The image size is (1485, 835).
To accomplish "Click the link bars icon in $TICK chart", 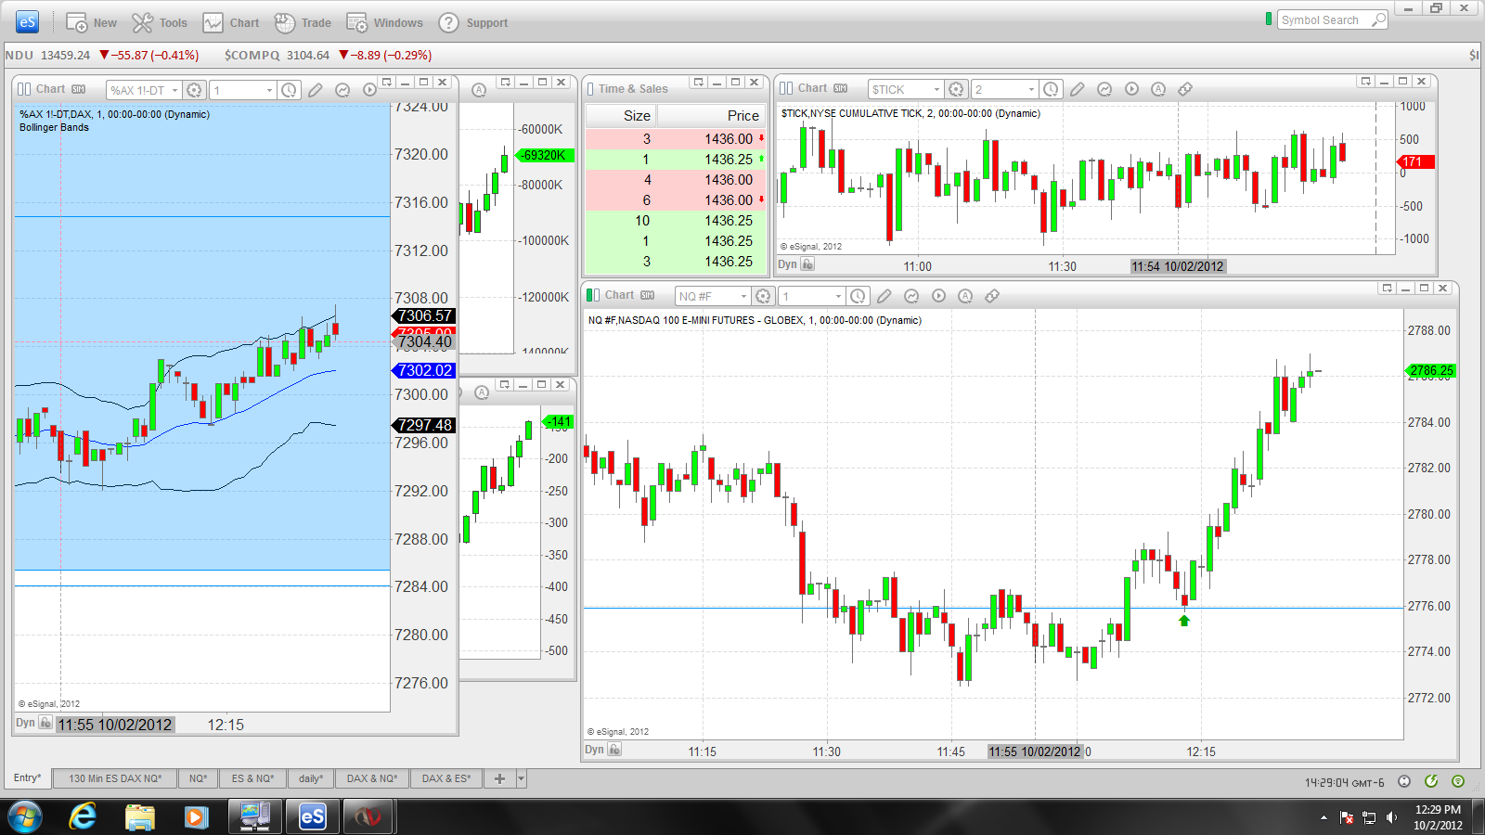I will [786, 88].
